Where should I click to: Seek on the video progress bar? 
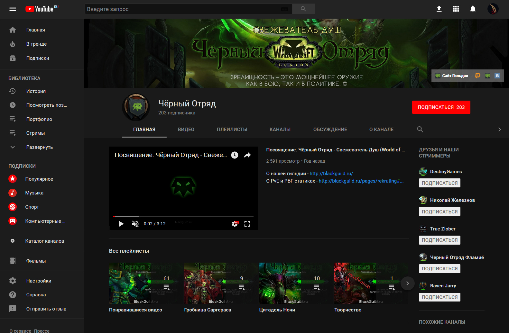coord(183,217)
